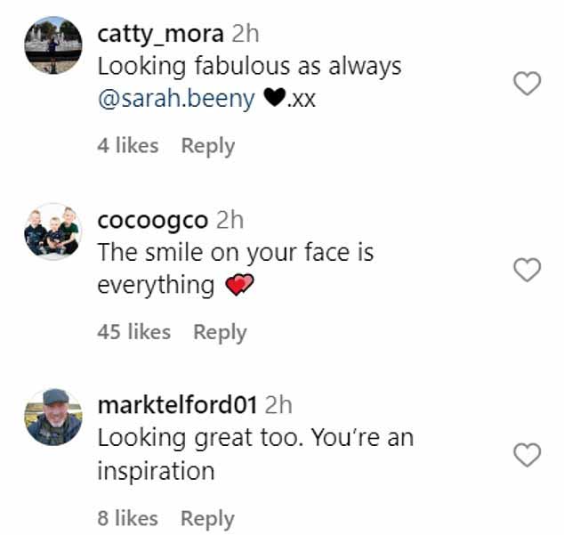View the 8 likes on marktelford01's comment
Viewport: 564px width, 535px height.
point(128,518)
